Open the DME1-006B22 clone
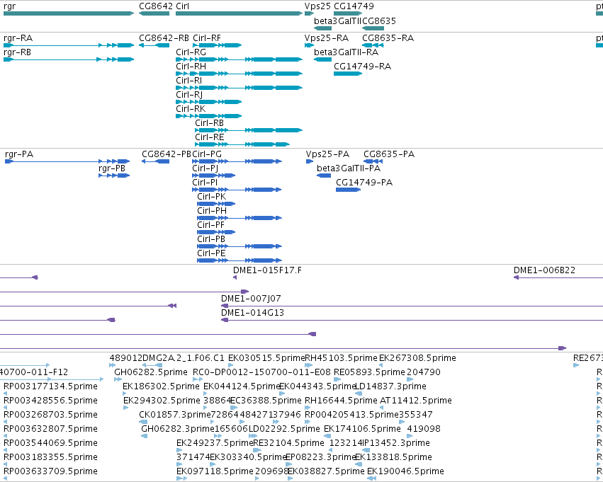 coord(558,277)
